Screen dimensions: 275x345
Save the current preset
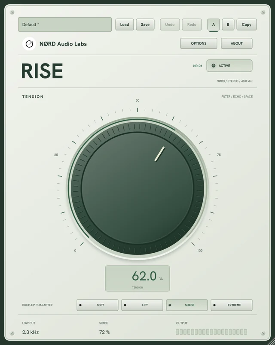pyautogui.click(x=145, y=24)
